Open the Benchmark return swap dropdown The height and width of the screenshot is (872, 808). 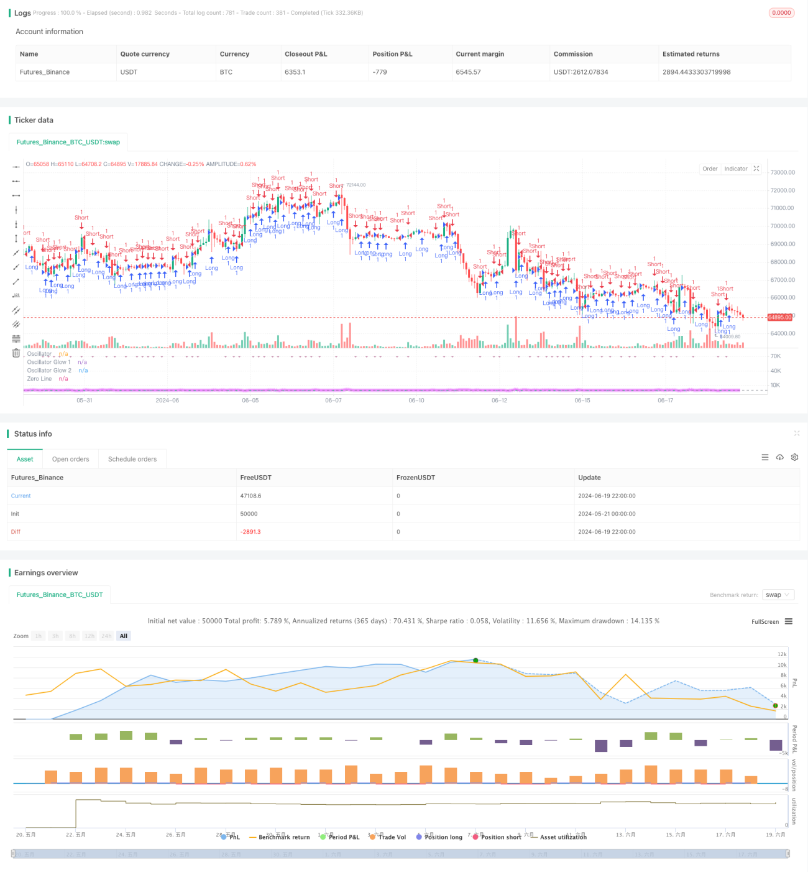coord(778,595)
